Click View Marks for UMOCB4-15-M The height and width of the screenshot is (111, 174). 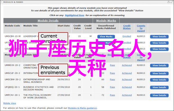pos(106,37)
